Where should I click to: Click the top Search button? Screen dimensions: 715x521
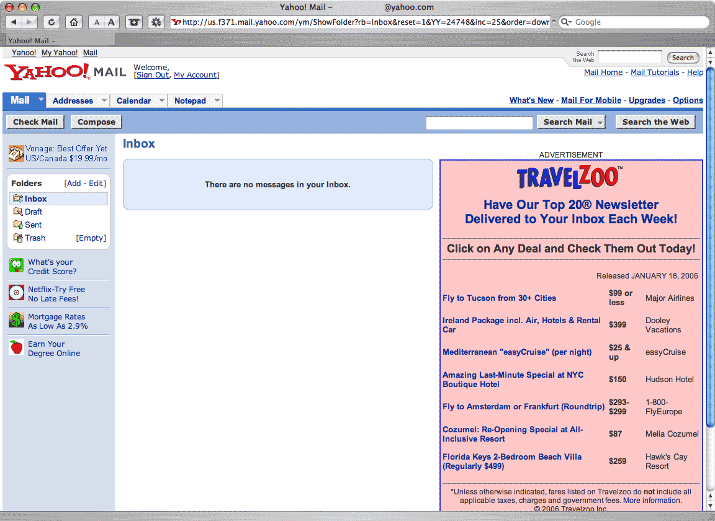point(683,58)
